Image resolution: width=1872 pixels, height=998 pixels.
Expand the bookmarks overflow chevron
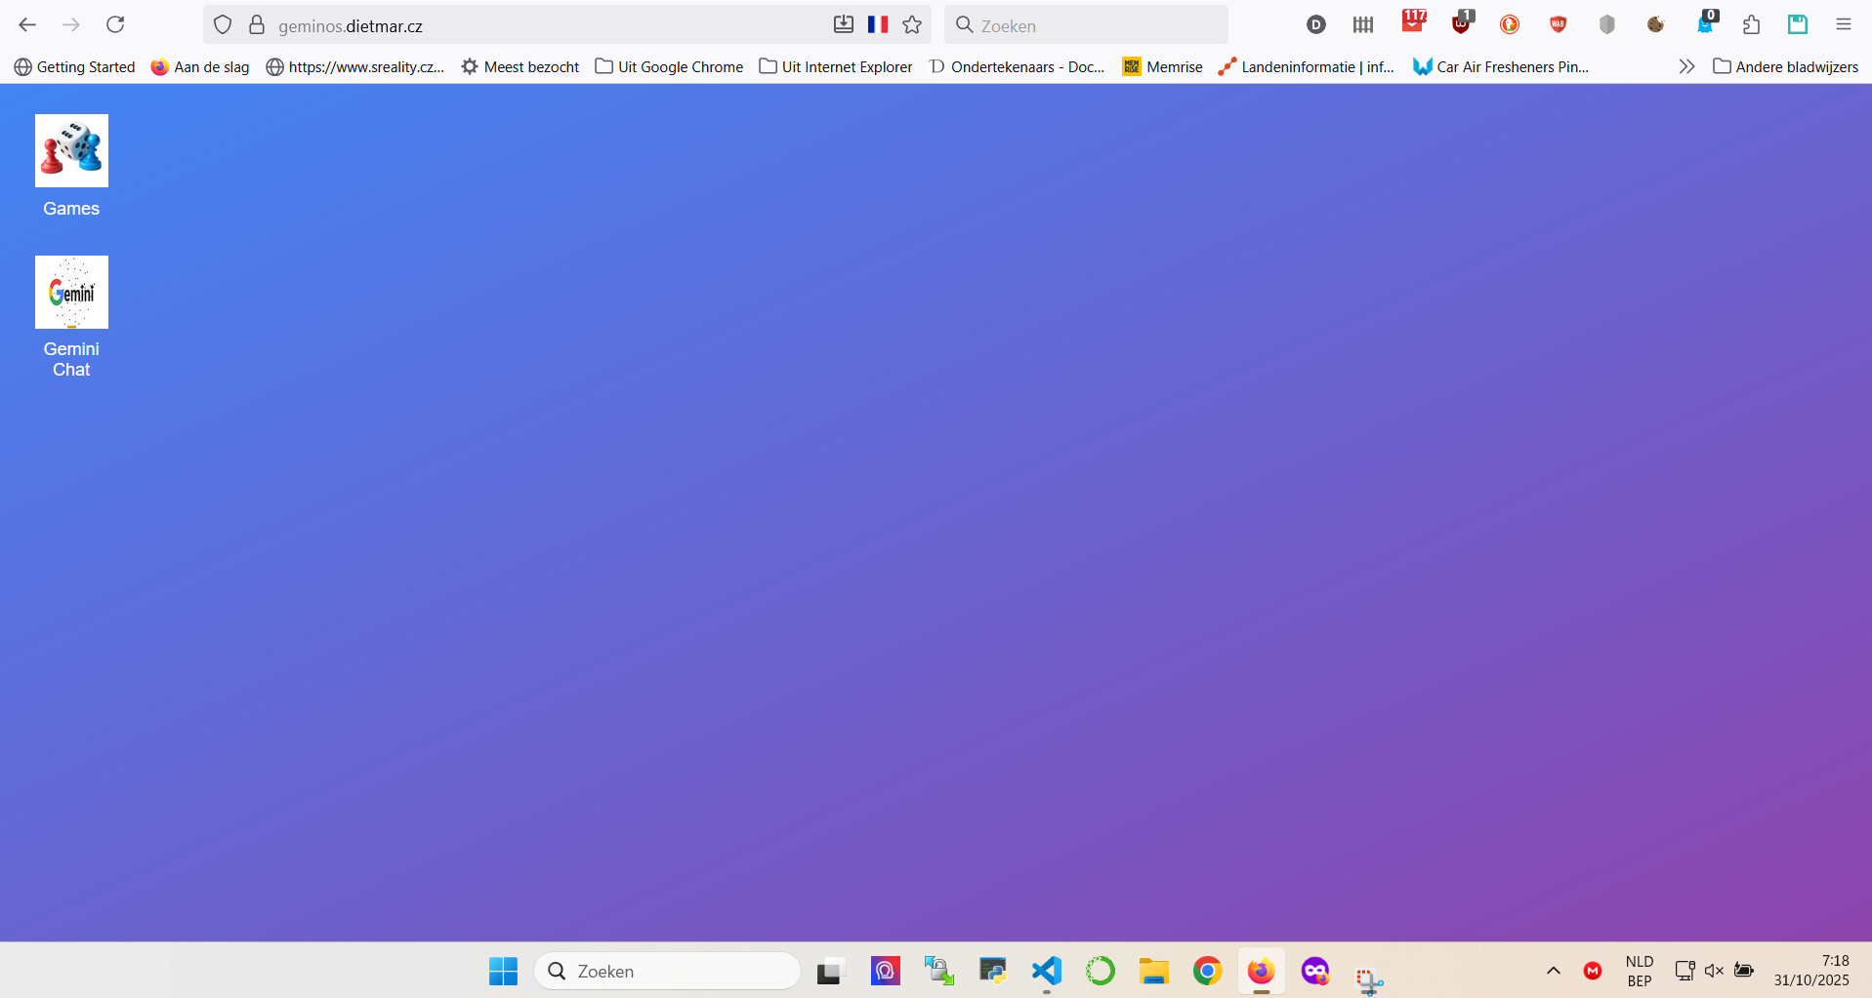coord(1686,66)
